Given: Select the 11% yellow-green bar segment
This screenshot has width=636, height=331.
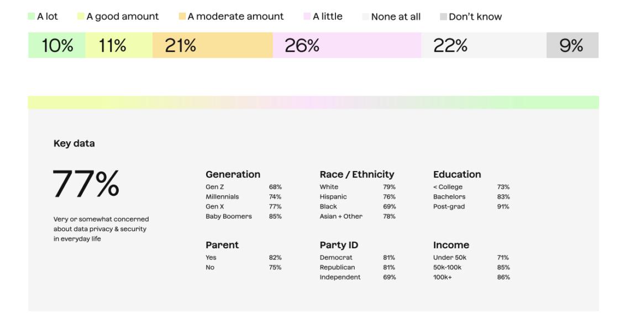Looking at the screenshot, I should [119, 45].
